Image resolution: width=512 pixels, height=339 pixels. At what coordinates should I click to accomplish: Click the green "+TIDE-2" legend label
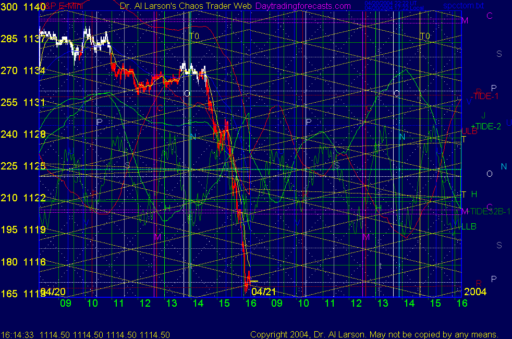[x=485, y=126]
